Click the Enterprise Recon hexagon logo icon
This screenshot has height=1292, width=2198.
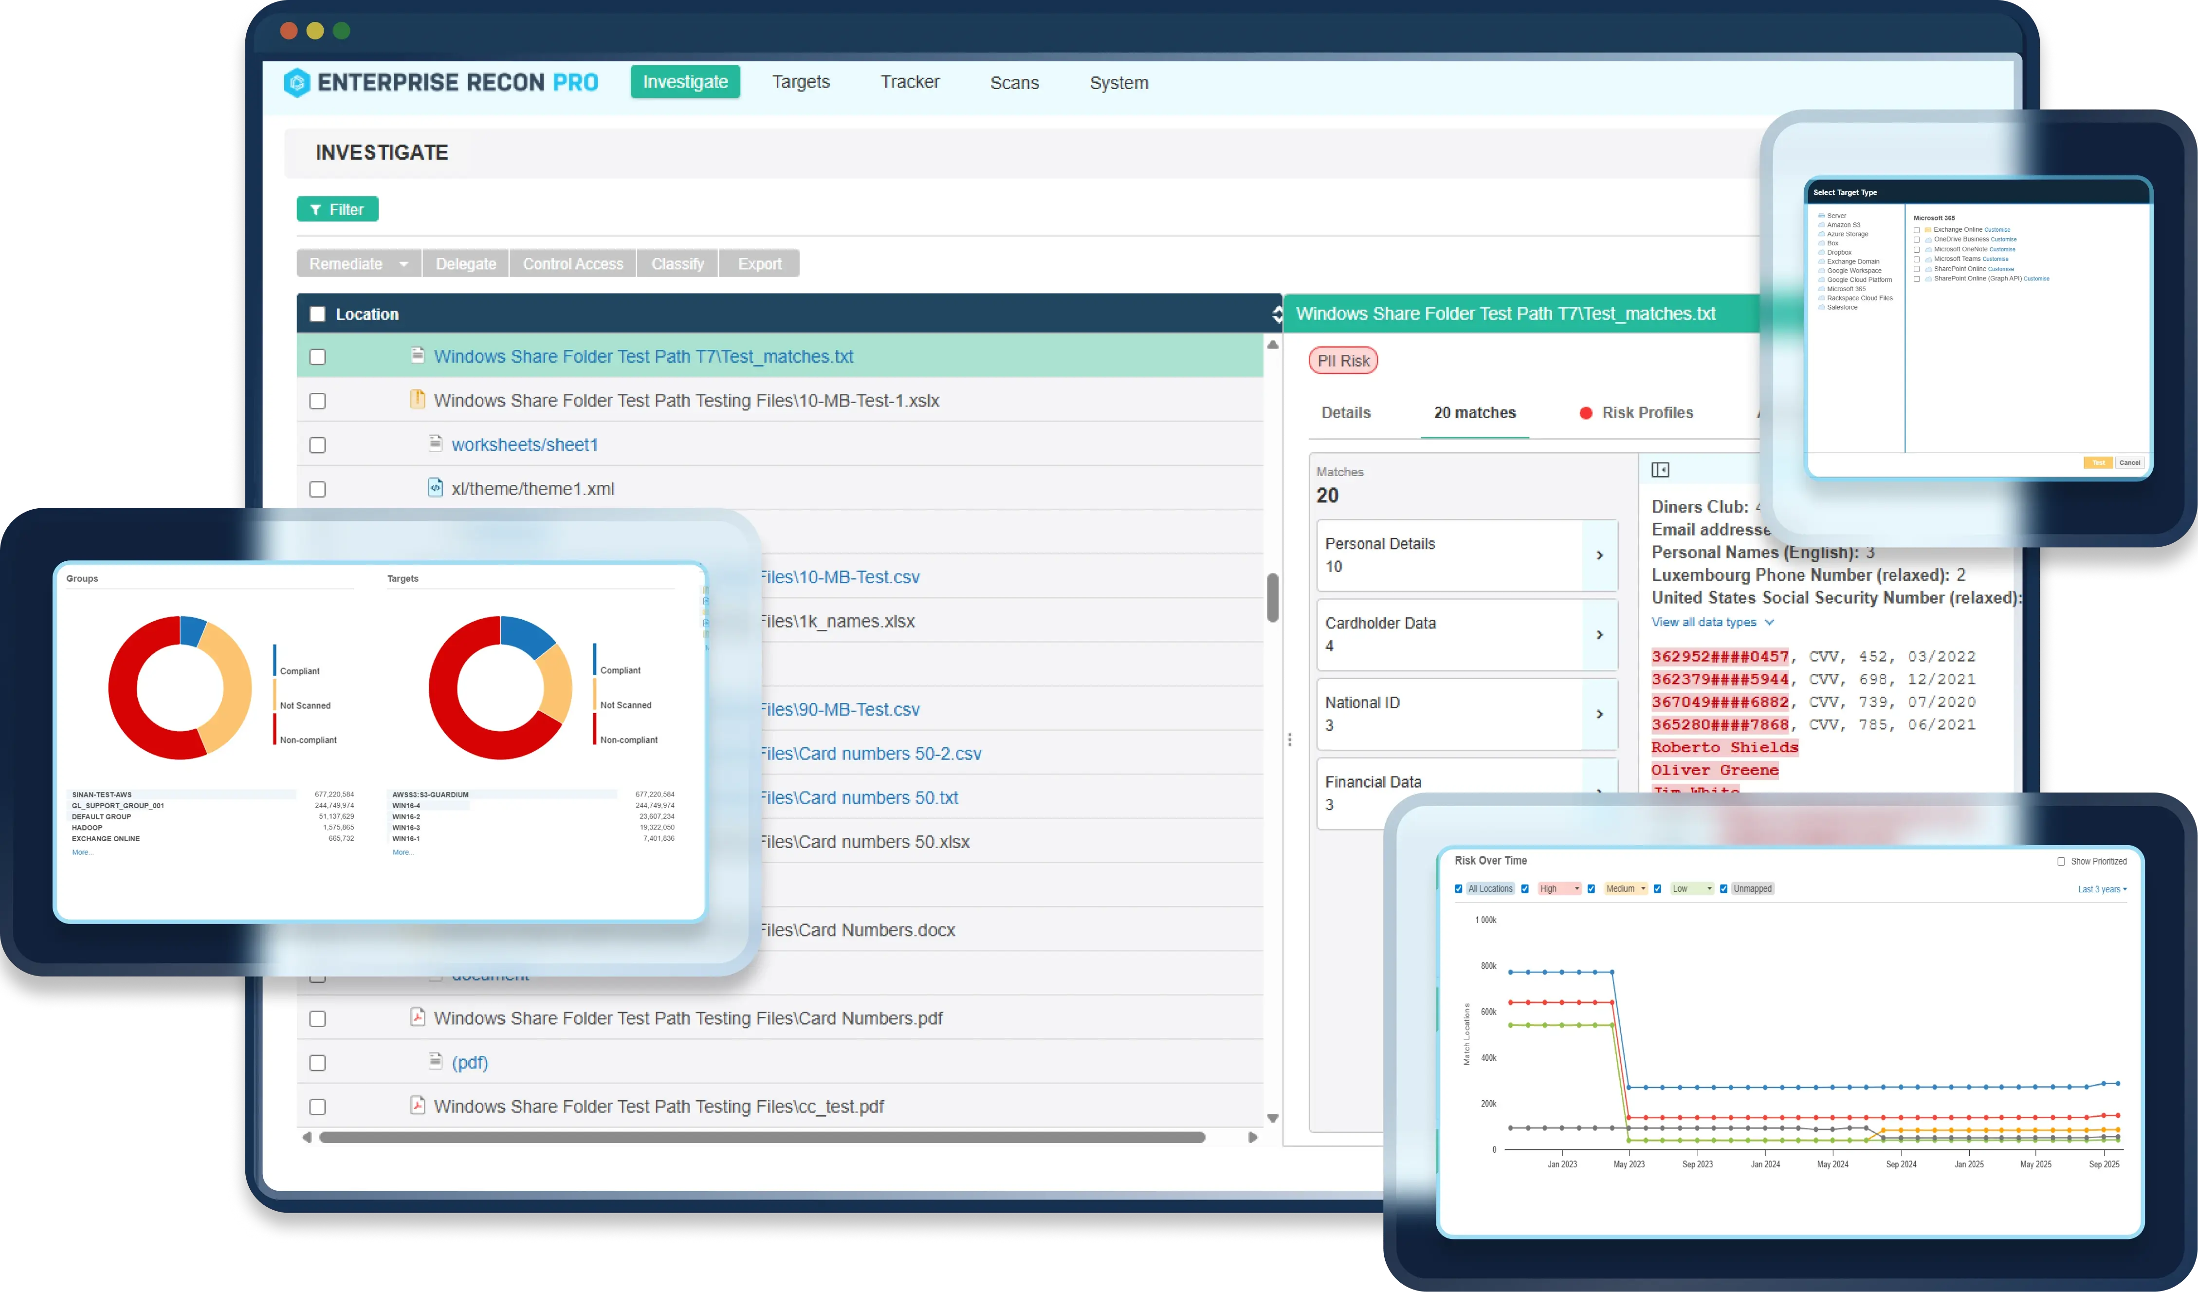(x=296, y=82)
